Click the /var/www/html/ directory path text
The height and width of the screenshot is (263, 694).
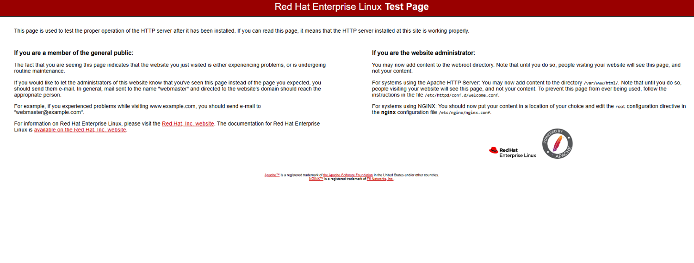click(601, 83)
